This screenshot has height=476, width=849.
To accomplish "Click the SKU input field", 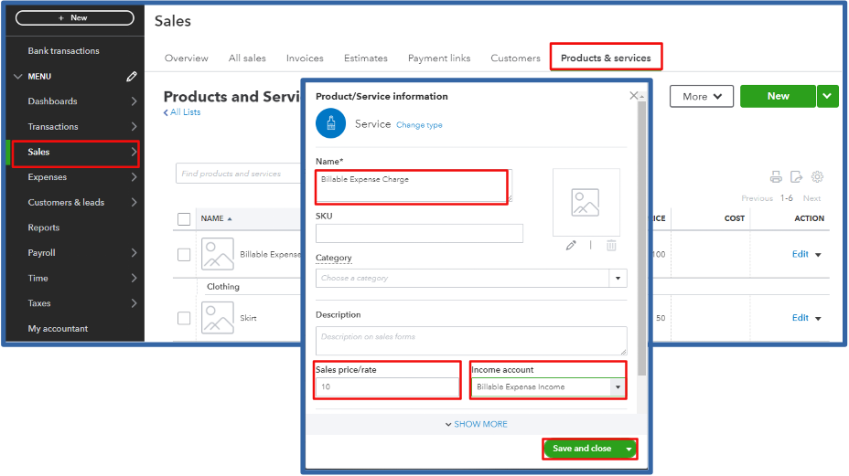I will 419,234.
